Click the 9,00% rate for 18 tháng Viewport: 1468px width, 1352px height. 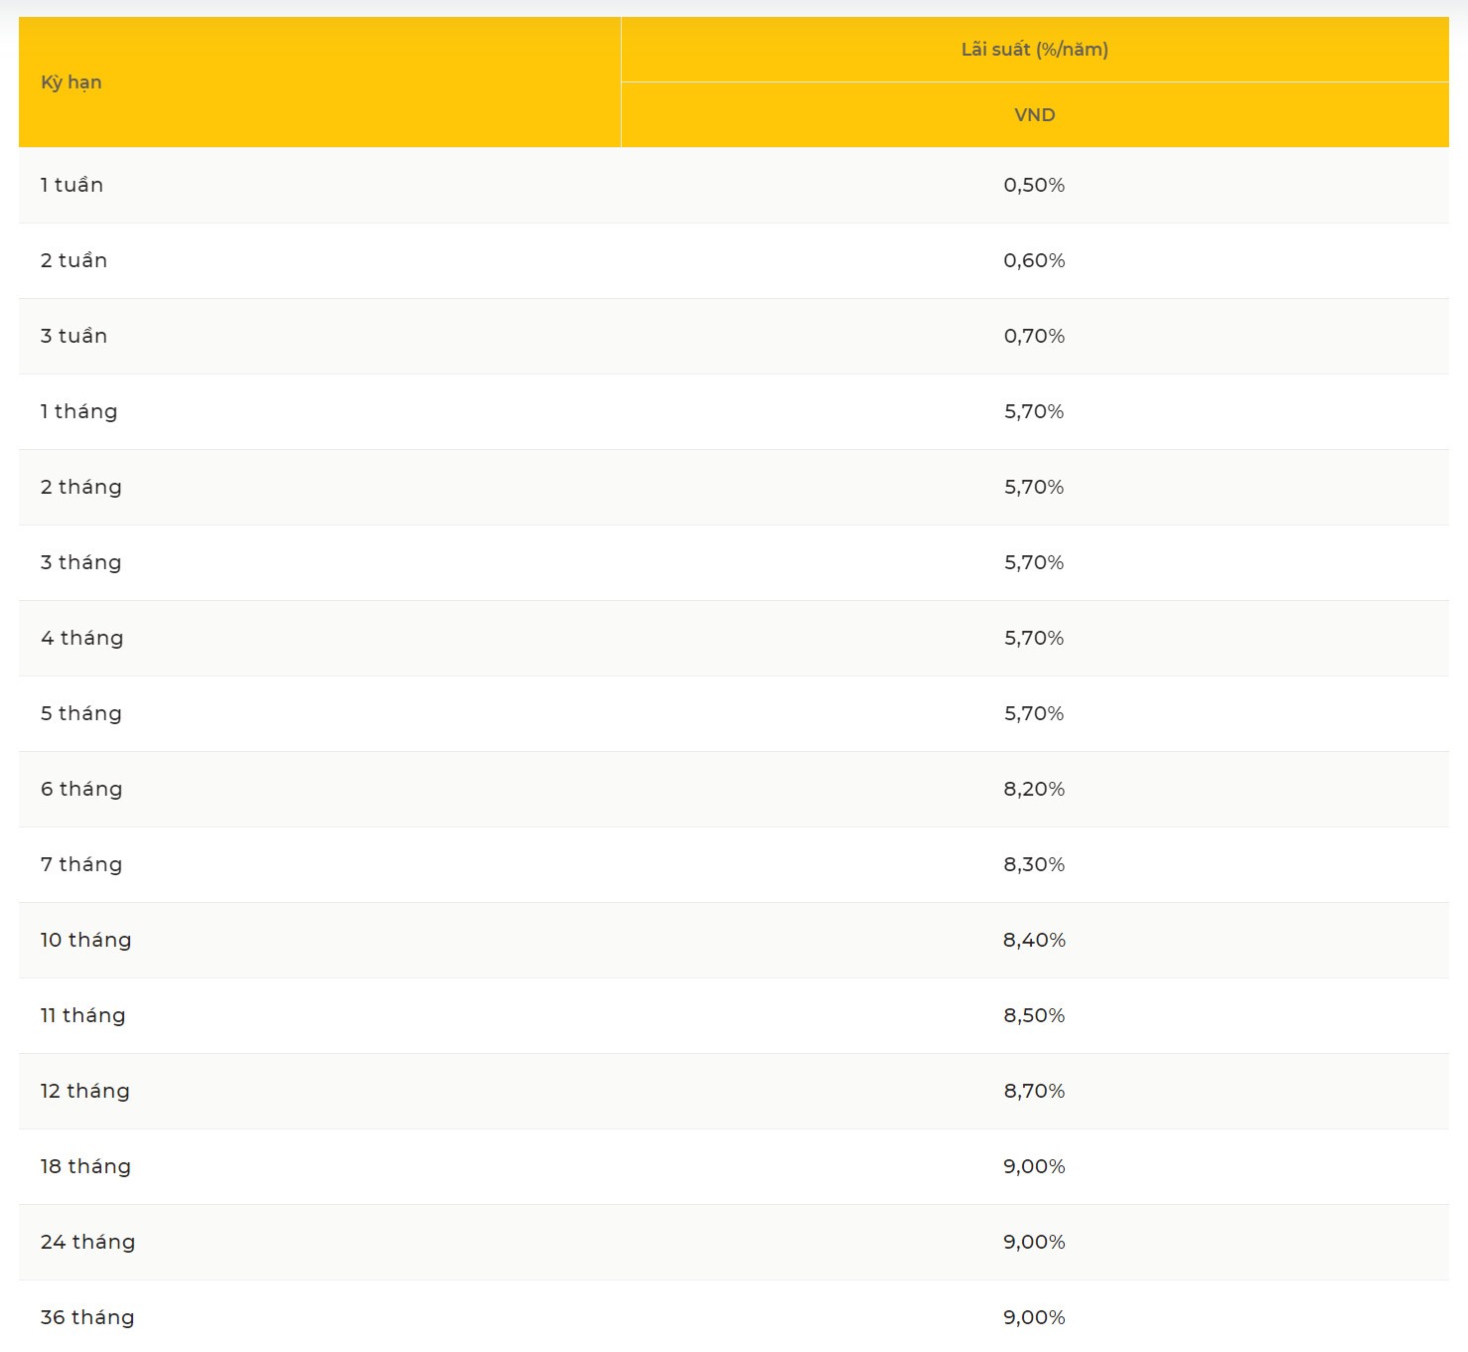pyautogui.click(x=1034, y=1166)
